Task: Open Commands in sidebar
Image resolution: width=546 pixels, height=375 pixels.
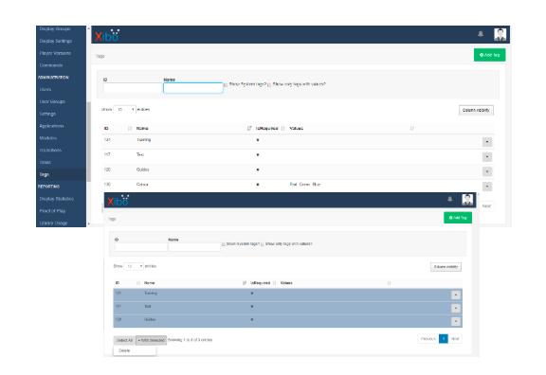Action: click(x=51, y=65)
